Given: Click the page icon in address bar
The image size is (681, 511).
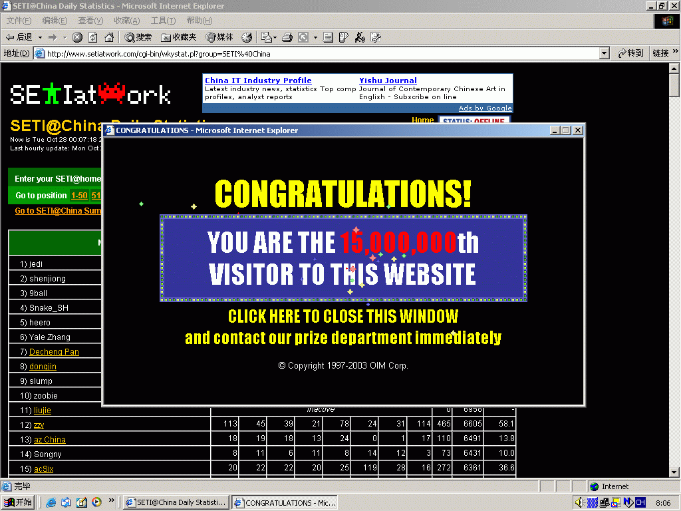Looking at the screenshot, I should click(x=39, y=53).
